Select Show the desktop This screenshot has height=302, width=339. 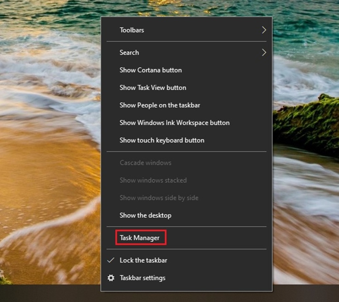click(145, 216)
